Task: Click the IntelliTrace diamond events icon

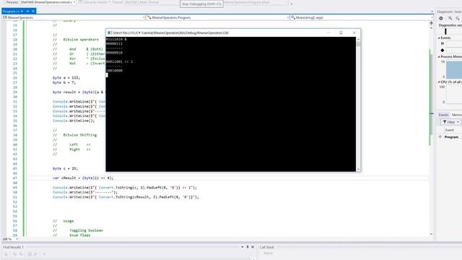Action: (x=443, y=51)
